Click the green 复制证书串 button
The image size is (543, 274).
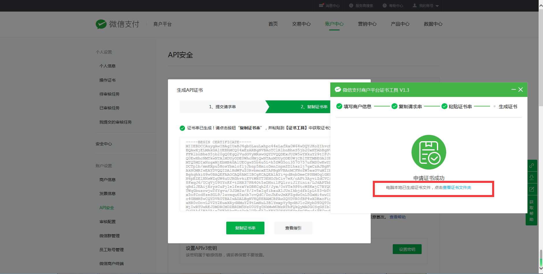[245, 228]
